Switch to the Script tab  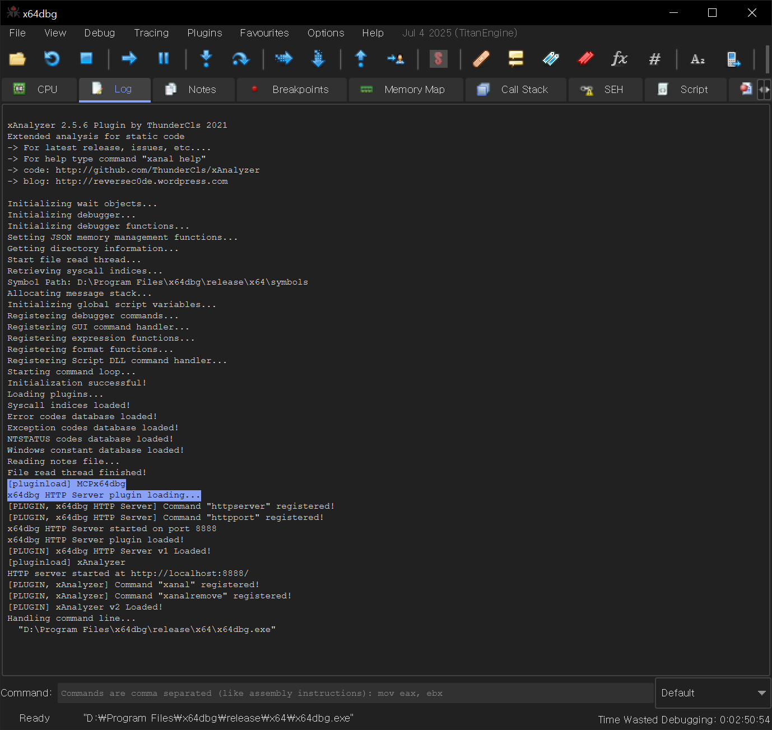[x=686, y=90]
